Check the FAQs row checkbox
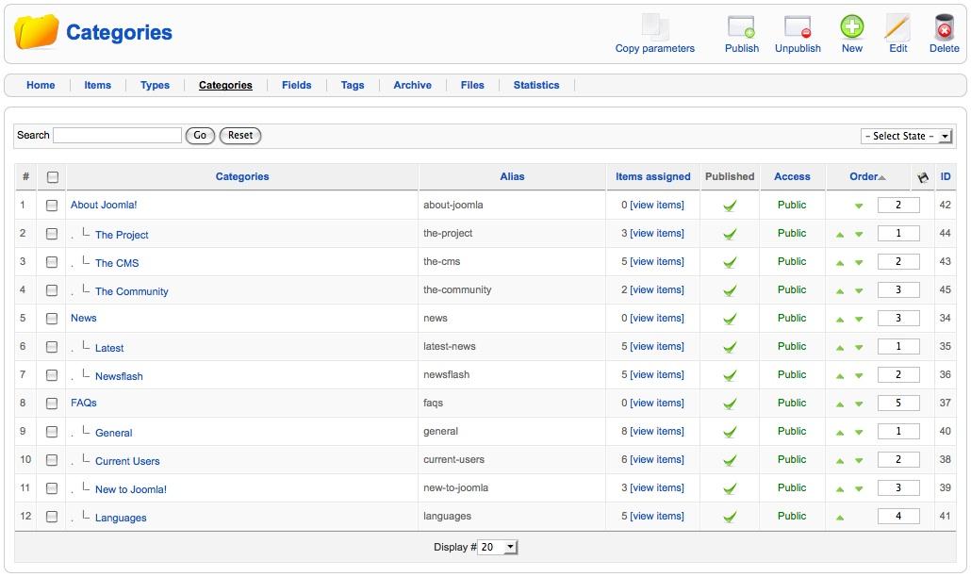 coord(52,403)
